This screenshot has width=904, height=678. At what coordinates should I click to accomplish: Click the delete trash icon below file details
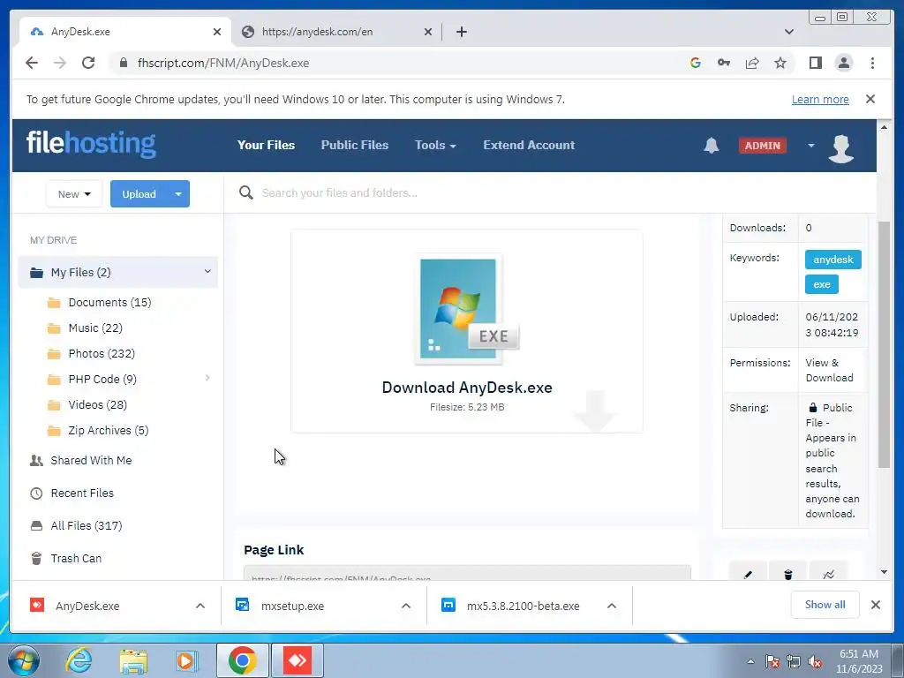[x=788, y=572]
